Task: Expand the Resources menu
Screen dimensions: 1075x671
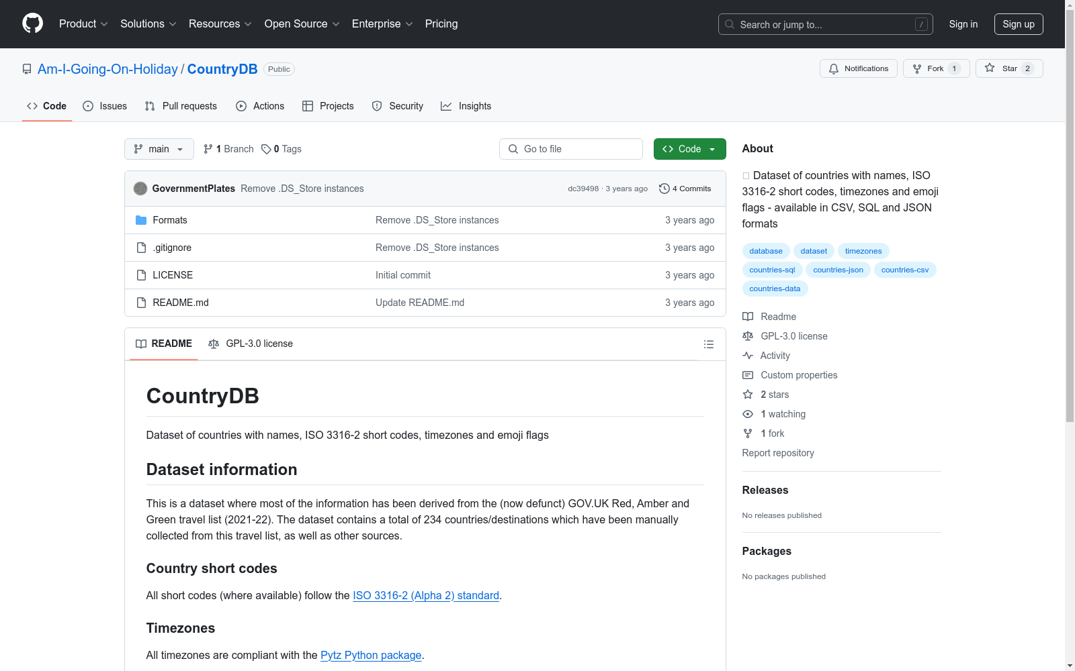Action: pyautogui.click(x=220, y=23)
